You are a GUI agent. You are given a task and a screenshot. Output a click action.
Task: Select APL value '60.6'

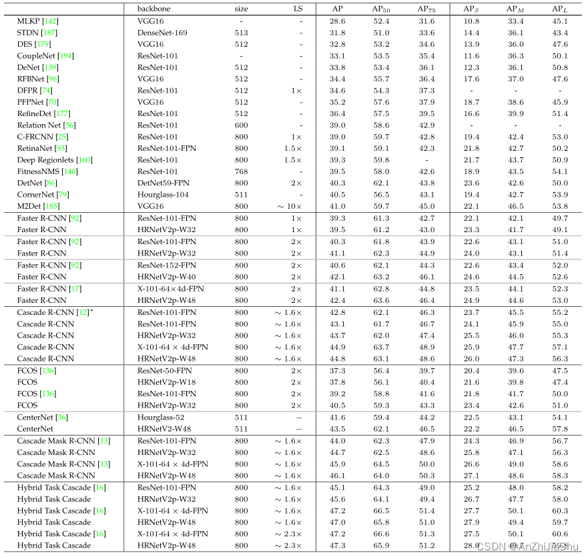pyautogui.click(x=560, y=534)
